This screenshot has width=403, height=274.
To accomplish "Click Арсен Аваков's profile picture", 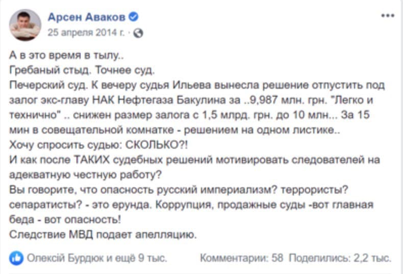I will coord(26,25).
